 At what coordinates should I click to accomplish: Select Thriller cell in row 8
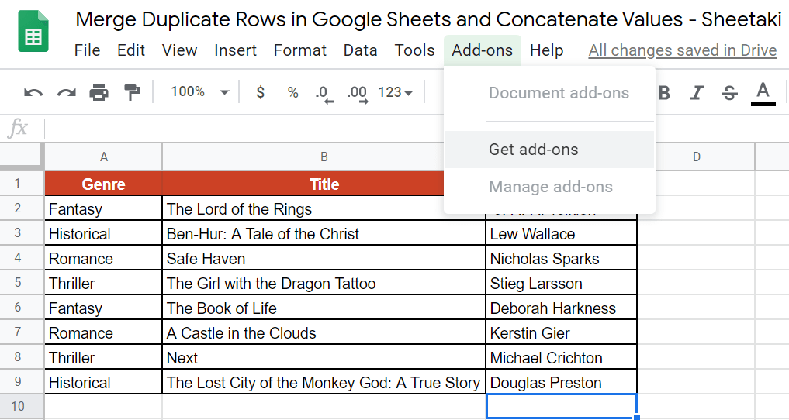pyautogui.click(x=104, y=357)
